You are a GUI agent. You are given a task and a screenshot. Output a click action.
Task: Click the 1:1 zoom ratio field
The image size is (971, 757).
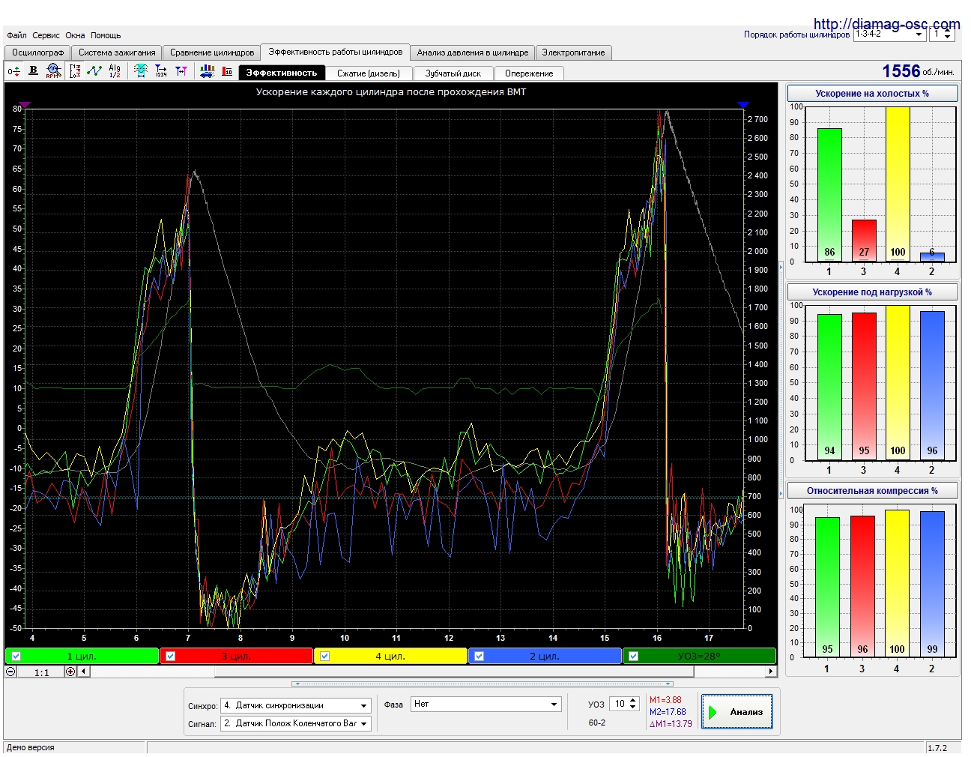point(41,672)
